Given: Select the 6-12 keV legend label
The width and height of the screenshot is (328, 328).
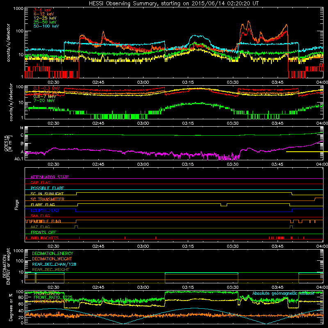Looking at the screenshot, I should (x=44, y=14).
